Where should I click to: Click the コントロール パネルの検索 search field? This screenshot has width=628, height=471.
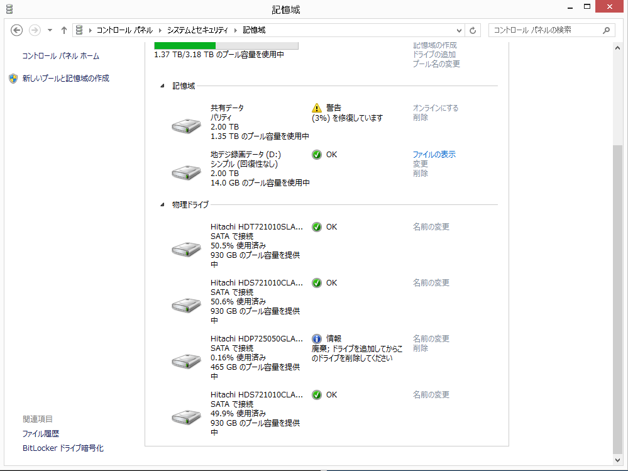coord(544,30)
